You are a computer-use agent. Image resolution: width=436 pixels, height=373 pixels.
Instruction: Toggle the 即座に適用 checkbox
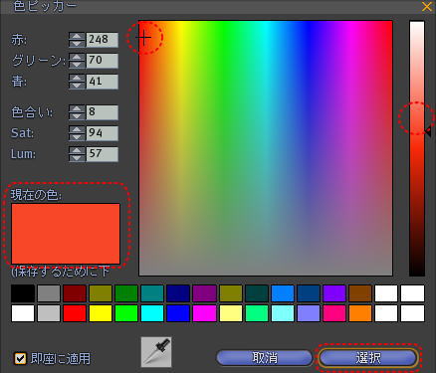coord(20,358)
